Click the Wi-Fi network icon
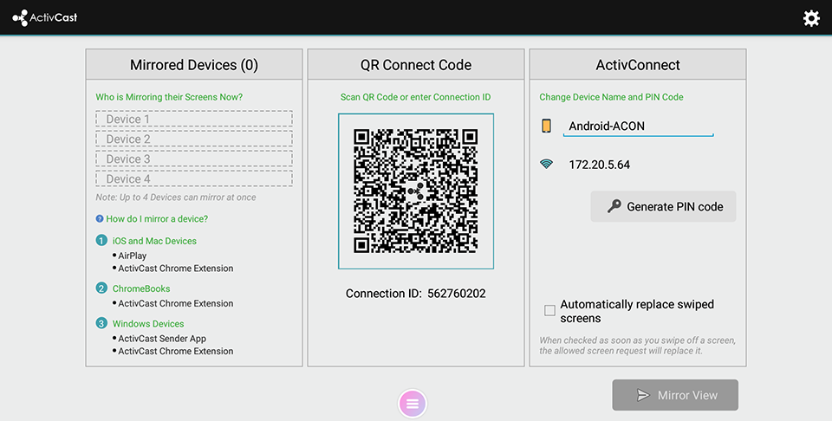Screen dimensions: 832x421 547,164
